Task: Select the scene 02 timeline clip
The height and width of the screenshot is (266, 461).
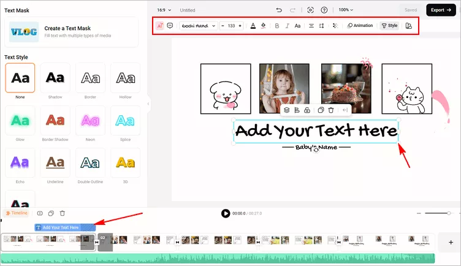Action: [x=137, y=242]
